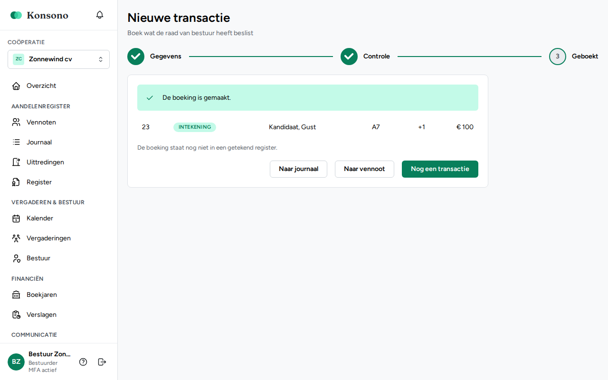Click the Controle completed step
This screenshot has width=608, height=380.
pyautogui.click(x=365, y=57)
